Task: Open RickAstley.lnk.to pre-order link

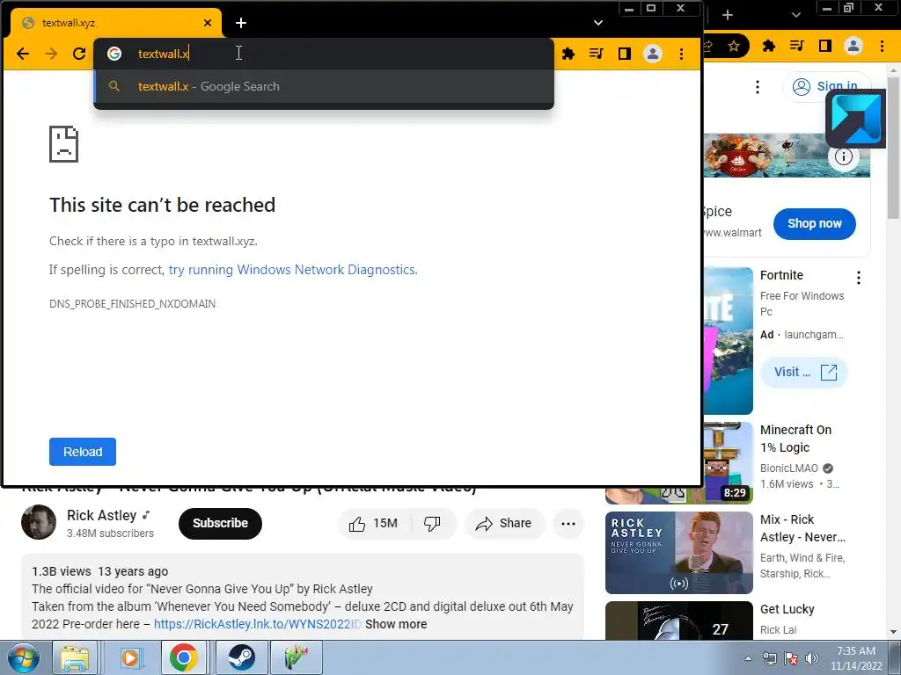Action: pyautogui.click(x=258, y=624)
